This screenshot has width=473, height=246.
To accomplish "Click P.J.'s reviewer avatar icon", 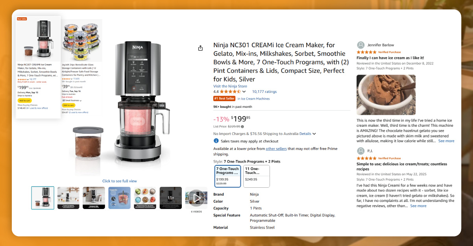I will [x=360, y=151].
